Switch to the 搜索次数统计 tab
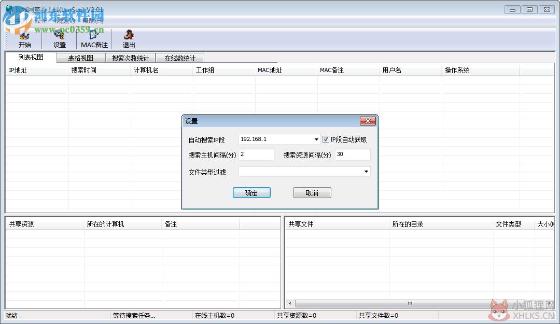The image size is (560, 324). [130, 58]
